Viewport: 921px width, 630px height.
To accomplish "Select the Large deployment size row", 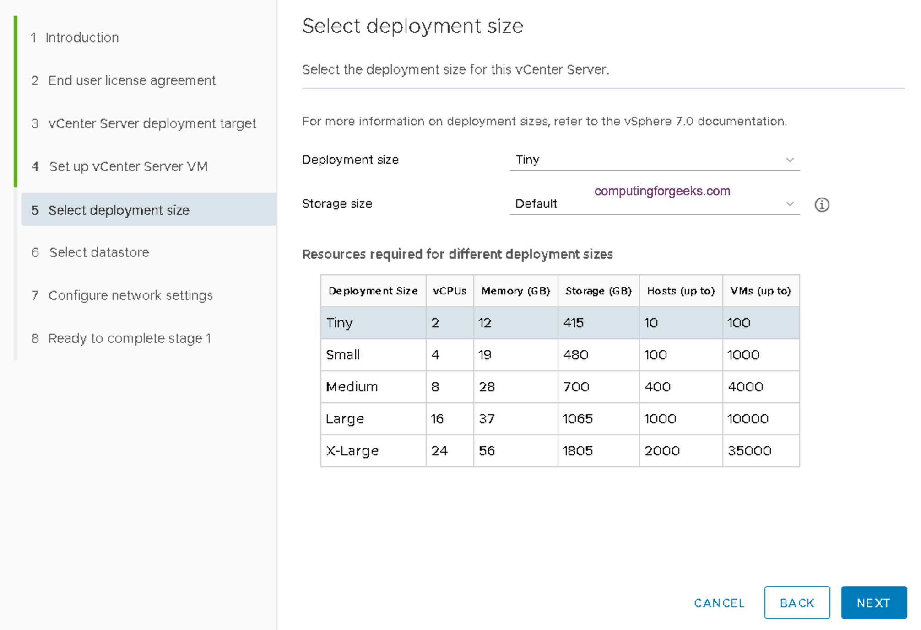I will coord(504,419).
